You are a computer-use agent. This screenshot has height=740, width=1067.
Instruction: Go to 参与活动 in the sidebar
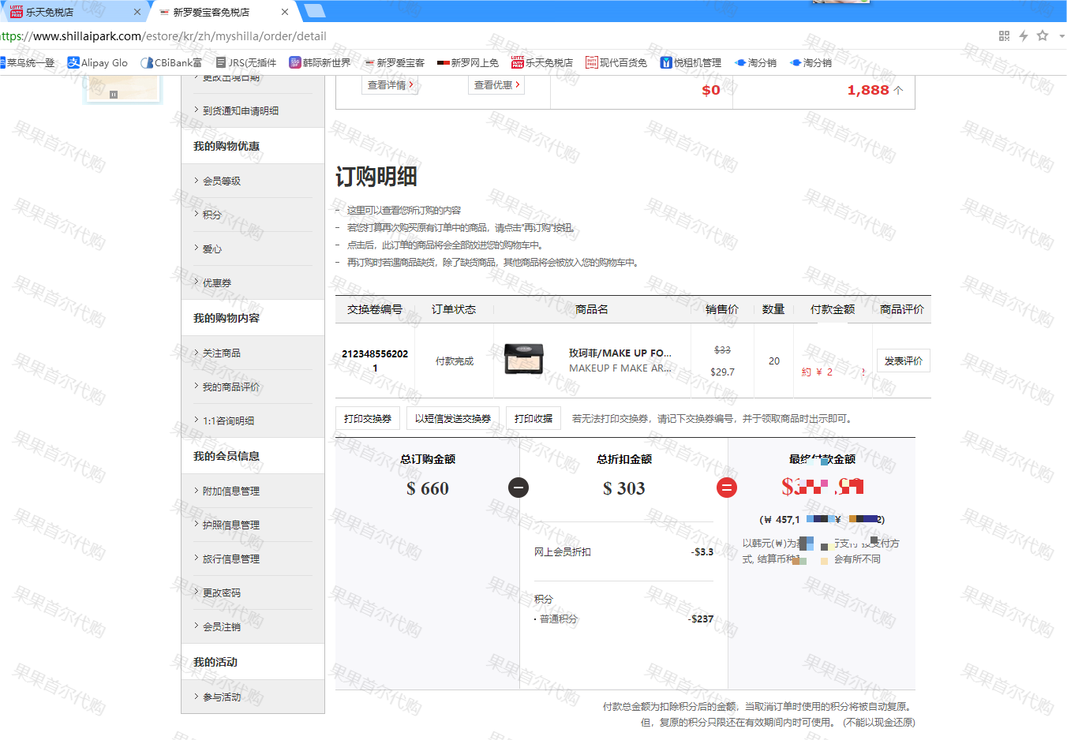[222, 697]
